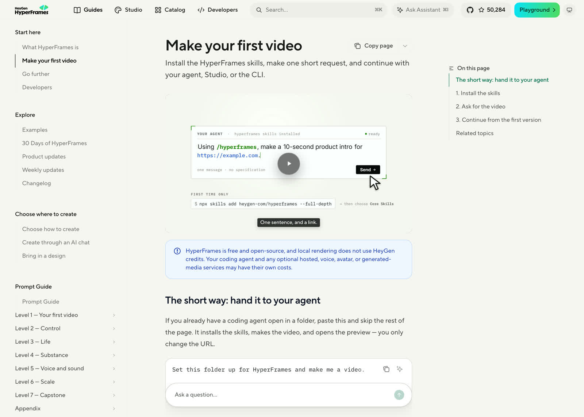Jump to '1. Install the skills'
This screenshot has height=417, width=584.
point(478,93)
